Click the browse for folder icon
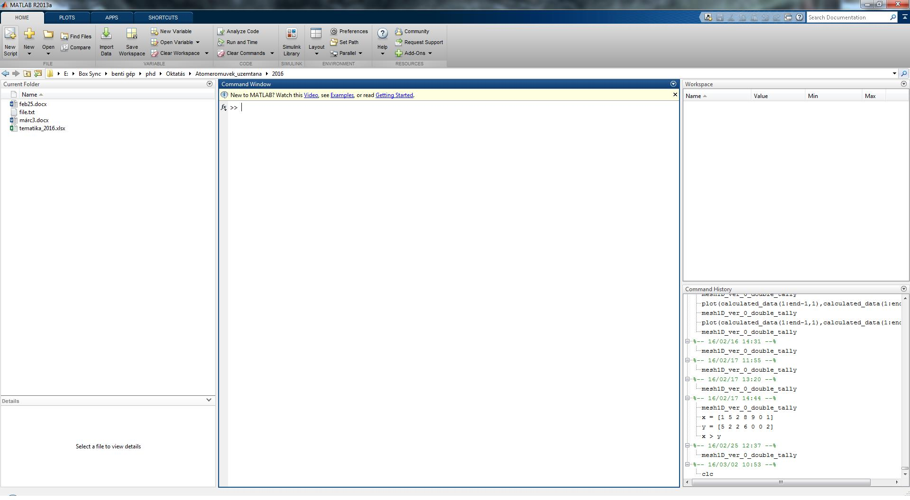This screenshot has width=910, height=500. click(38, 73)
